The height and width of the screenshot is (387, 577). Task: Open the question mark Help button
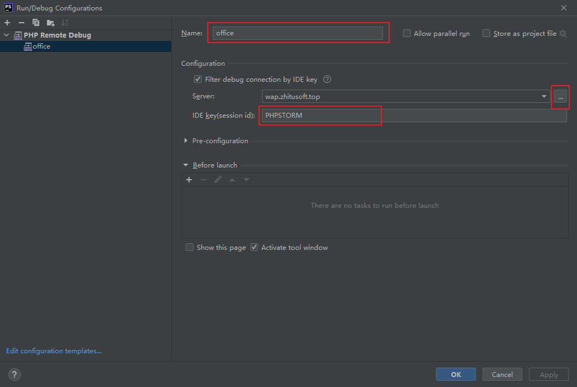point(15,374)
